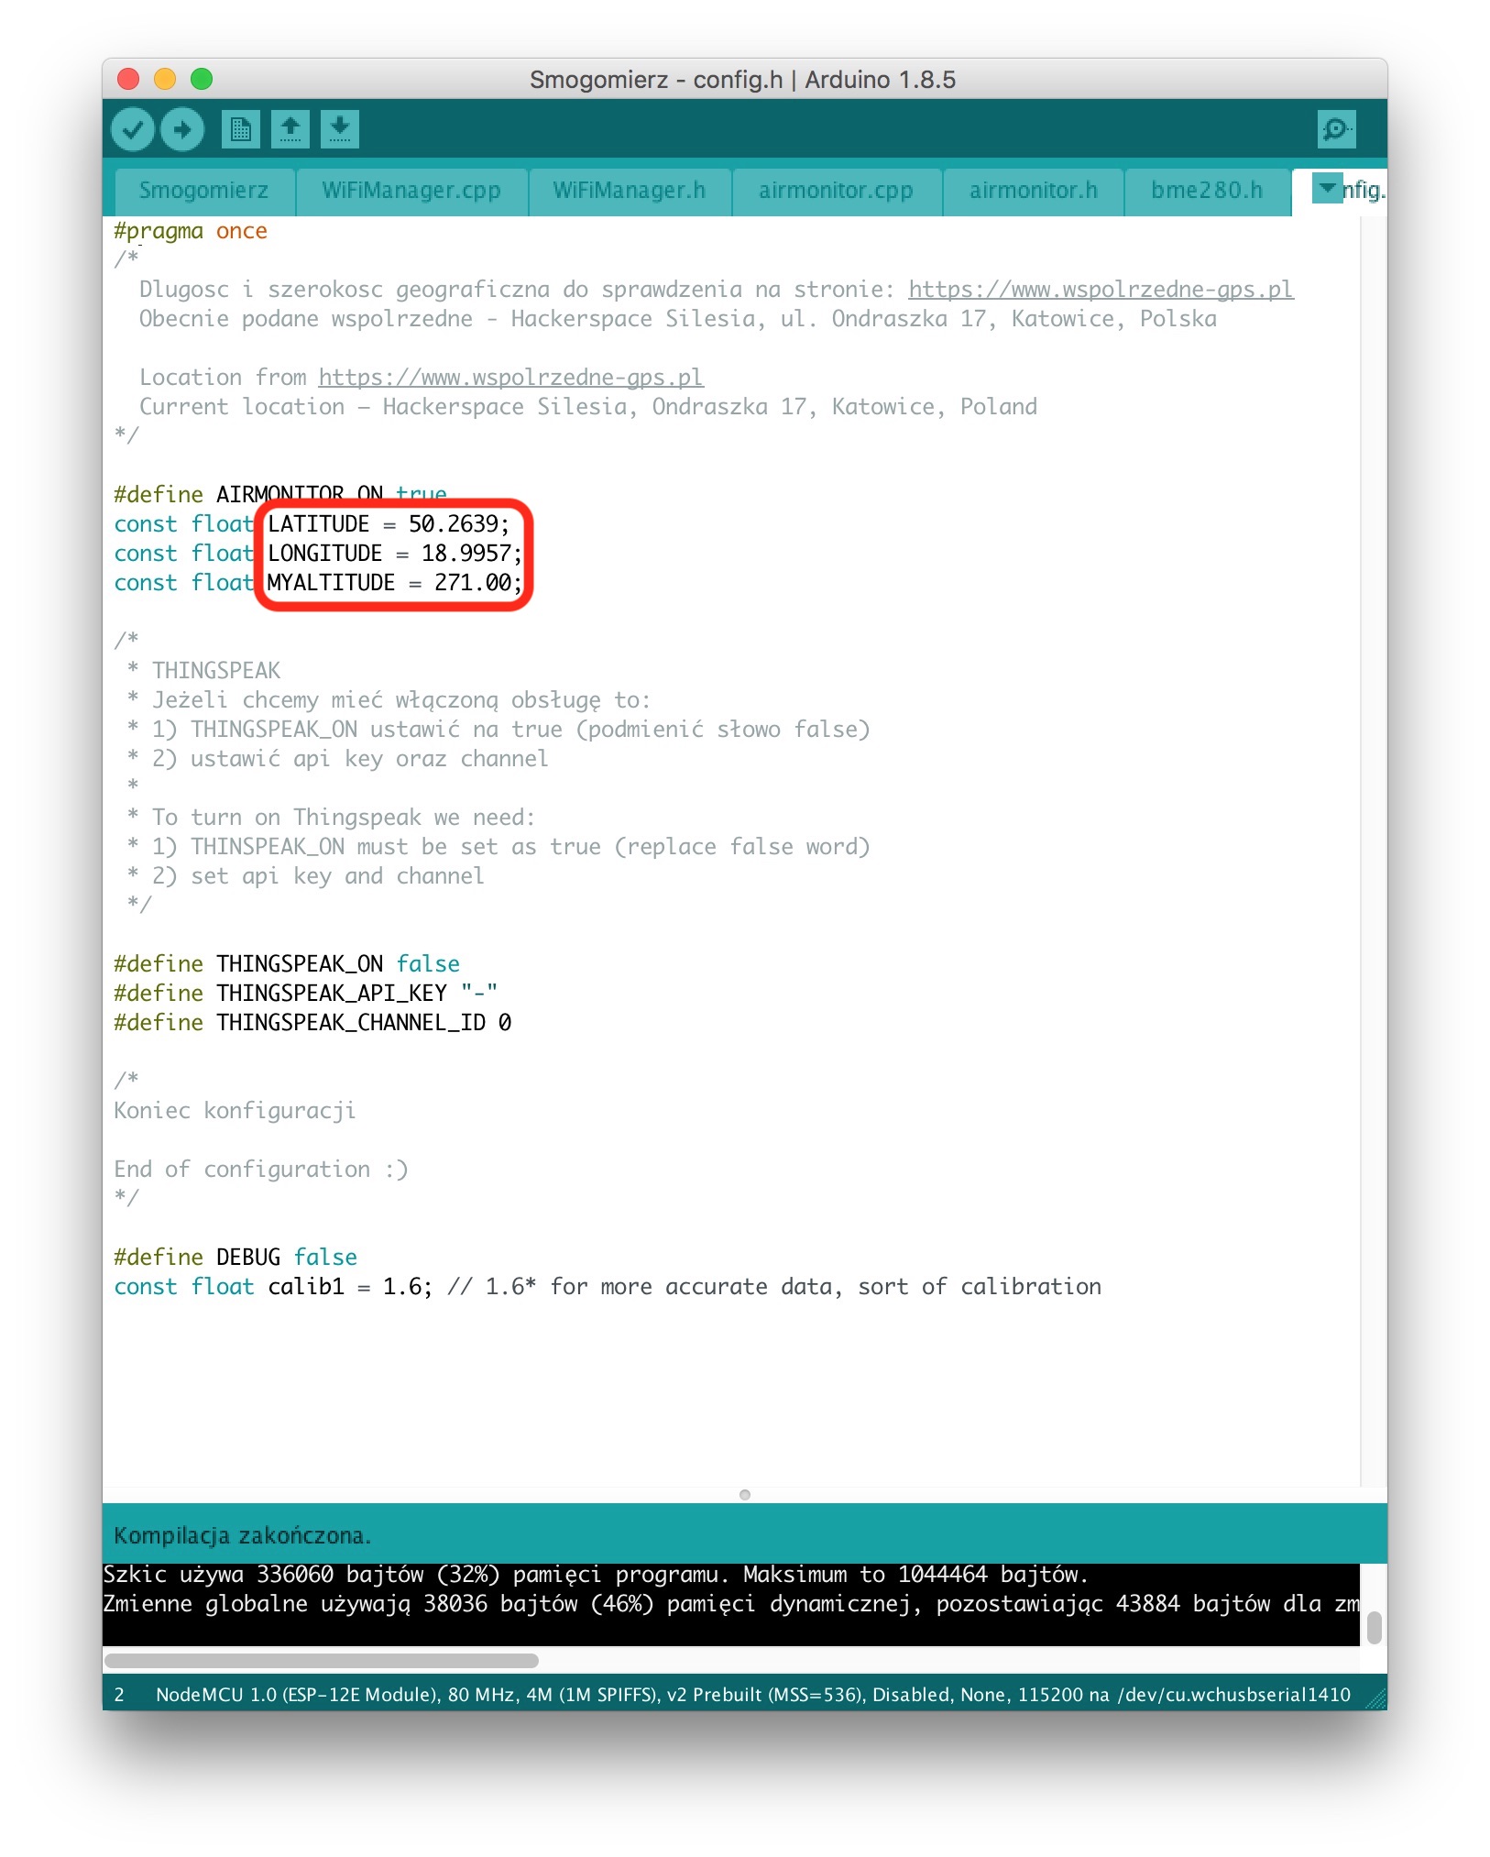This screenshot has height=1857, width=1490.
Task: Save the sketch using the Save icon
Action: click(339, 129)
